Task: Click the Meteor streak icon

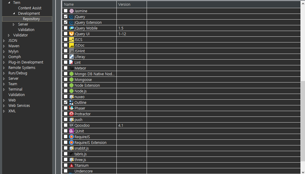Action: (x=71, y=68)
